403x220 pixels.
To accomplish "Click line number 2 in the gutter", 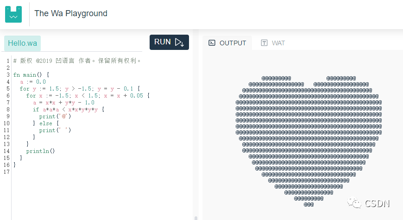I will click(8, 68).
